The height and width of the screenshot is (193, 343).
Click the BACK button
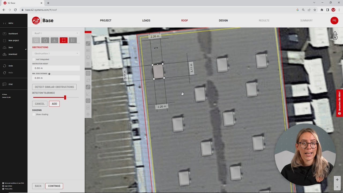pos(38,186)
